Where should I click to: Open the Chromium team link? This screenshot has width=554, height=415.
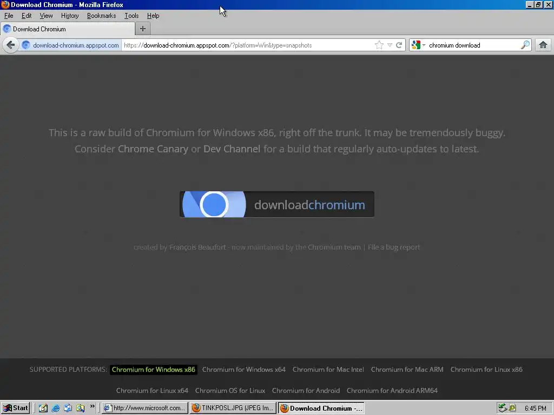(x=334, y=247)
